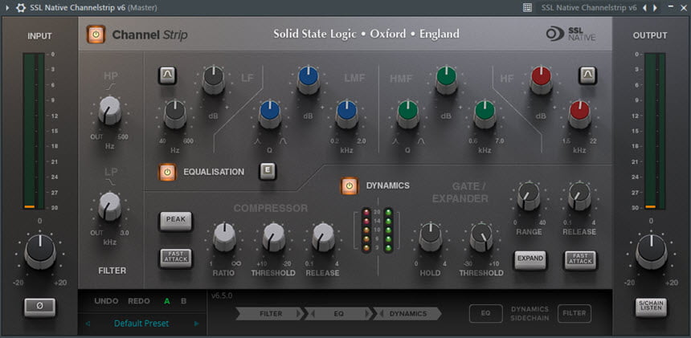The width and height of the screenshot is (691, 338).
Task: Click the LF gain dB knob
Action: pyautogui.click(x=213, y=79)
